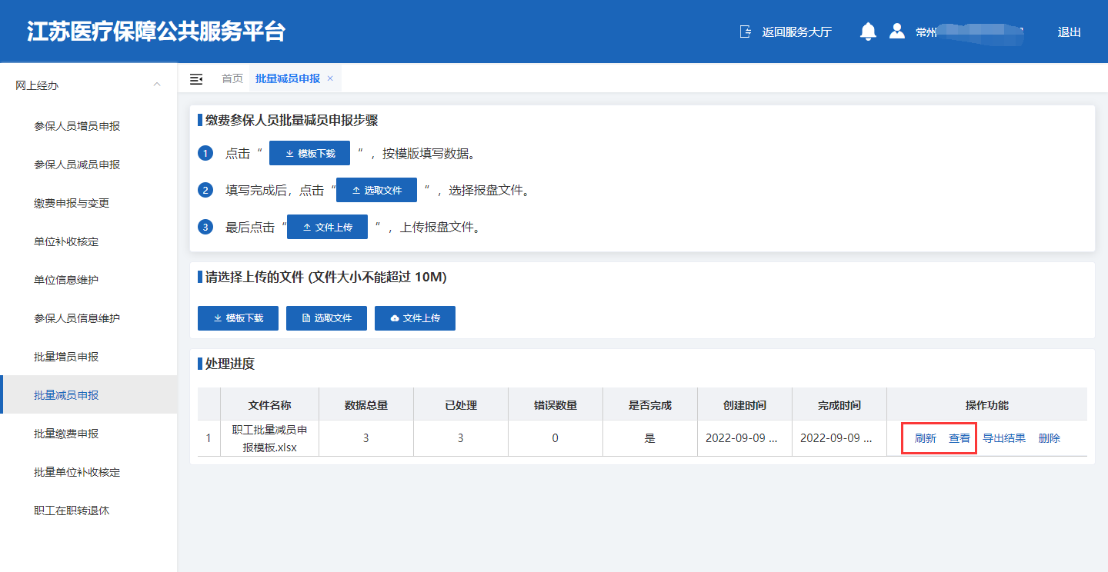Screen dimensions: 1108x572
Task: Click 退出 to log out
Action: [1069, 32]
